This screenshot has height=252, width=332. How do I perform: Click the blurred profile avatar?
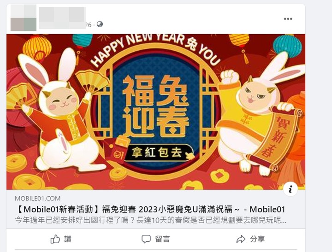24,18
